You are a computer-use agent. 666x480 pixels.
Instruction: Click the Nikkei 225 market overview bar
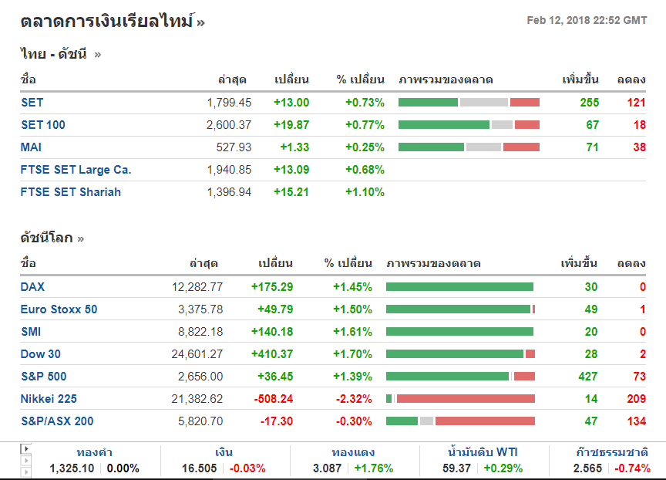[460, 399]
